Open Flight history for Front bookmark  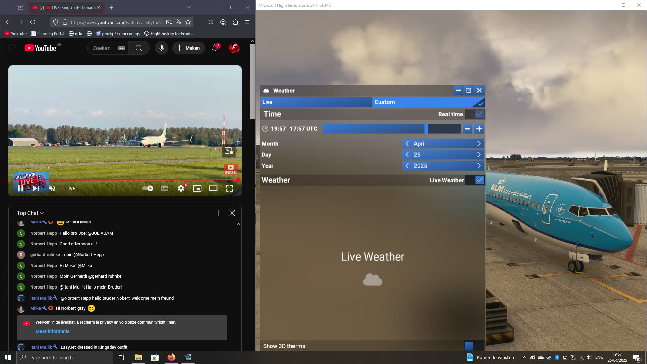(x=169, y=33)
